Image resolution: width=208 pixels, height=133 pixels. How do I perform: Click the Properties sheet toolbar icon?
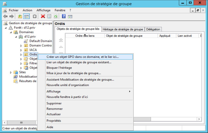49,16
